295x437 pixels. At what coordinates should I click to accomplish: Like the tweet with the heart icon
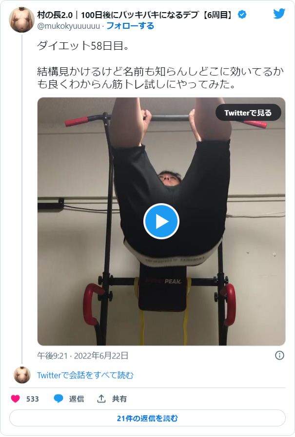coord(16,399)
